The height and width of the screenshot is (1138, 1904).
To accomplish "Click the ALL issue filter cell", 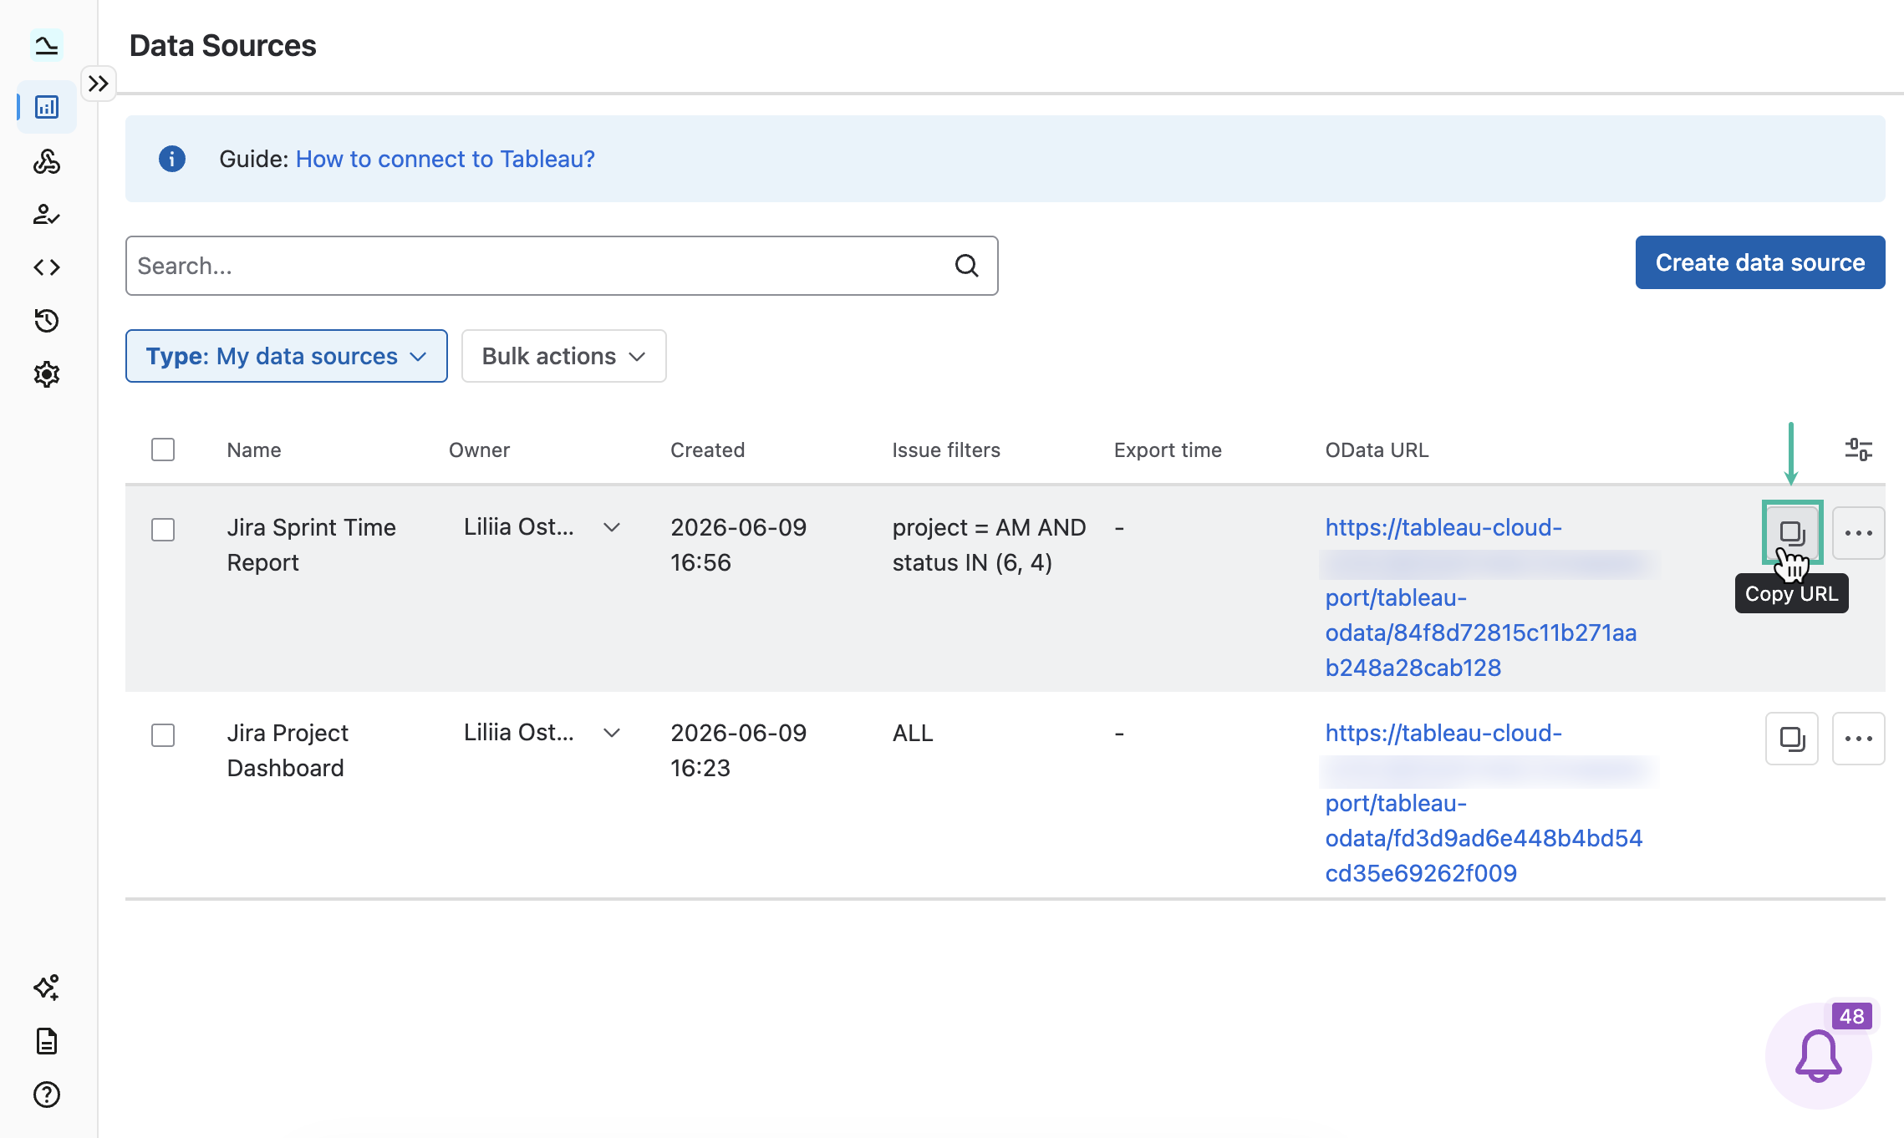I will [913, 733].
